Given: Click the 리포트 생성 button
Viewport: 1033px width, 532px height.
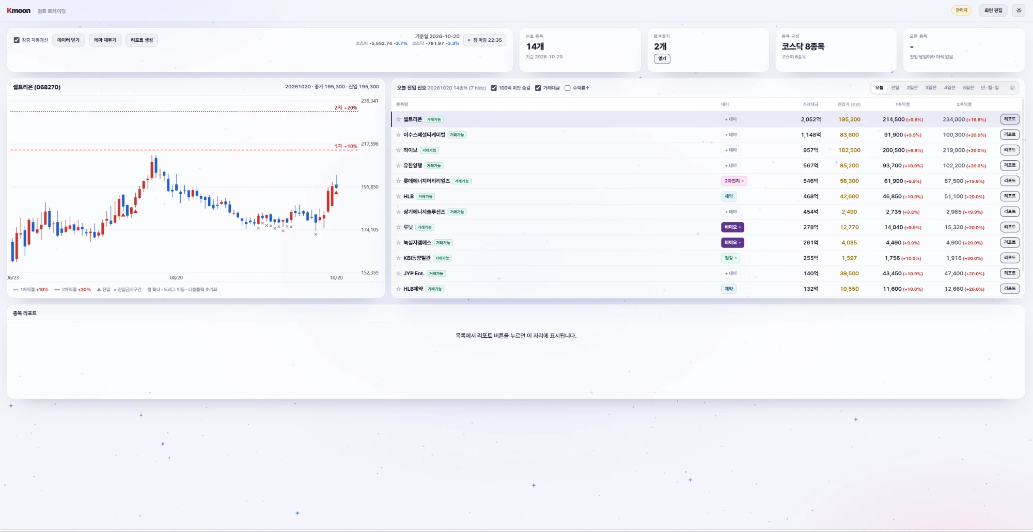Looking at the screenshot, I should tap(142, 40).
